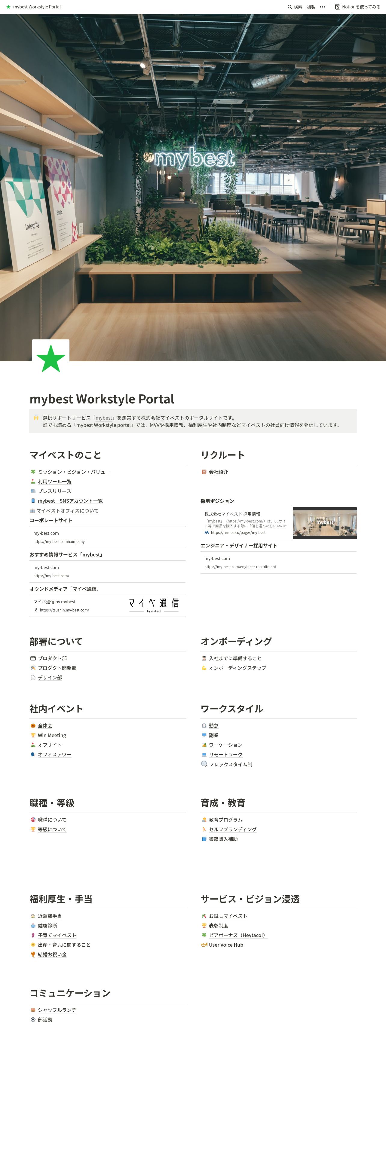Click the mybest Workstyle Portal breadcrumb title
This screenshot has height=1158, width=386.
coord(37,7)
